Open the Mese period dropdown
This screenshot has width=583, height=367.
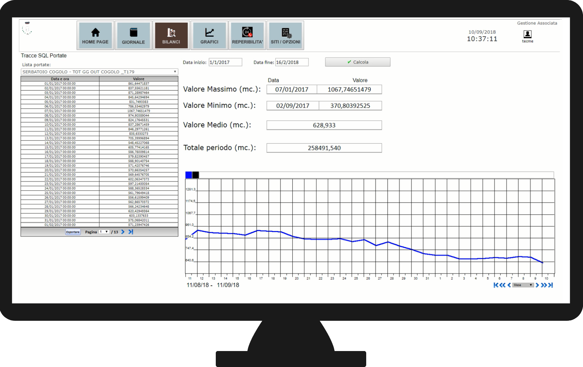pos(523,285)
